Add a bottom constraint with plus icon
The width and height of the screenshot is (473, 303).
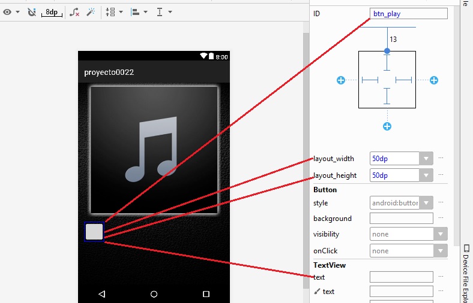387,126
